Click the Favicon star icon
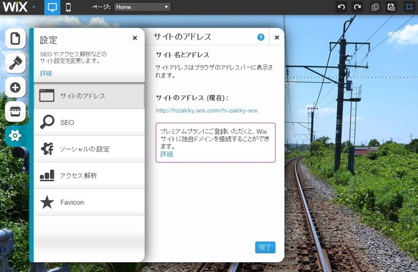Viewport: 418px width, 272px height. click(47, 202)
